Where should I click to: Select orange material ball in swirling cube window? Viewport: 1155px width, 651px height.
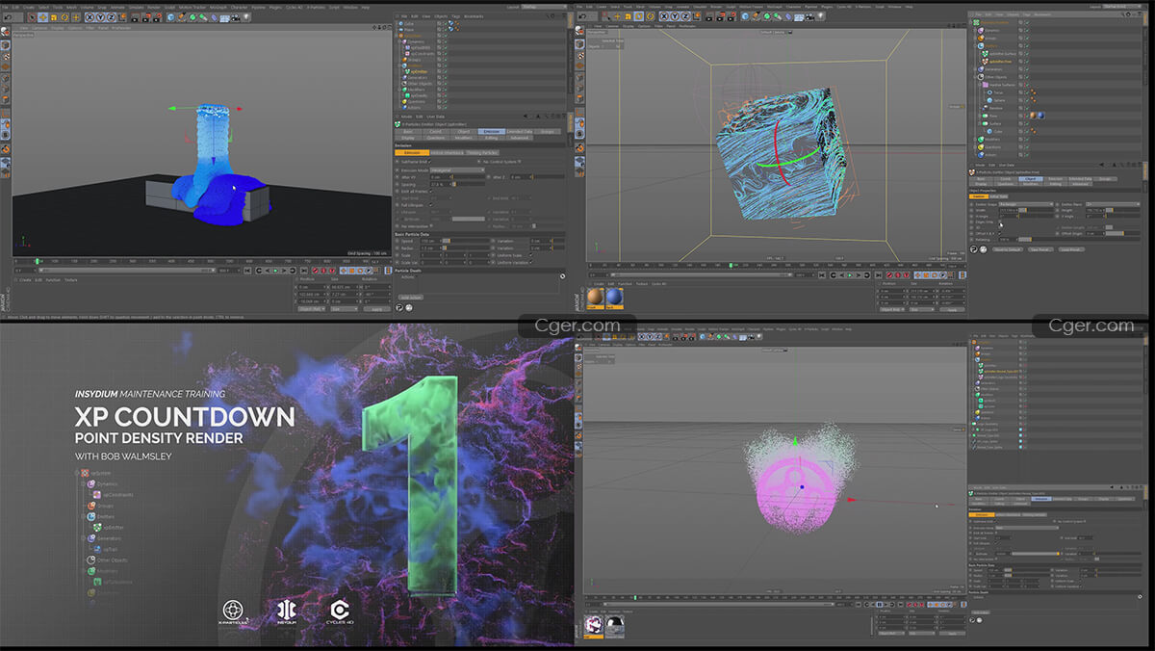tap(596, 297)
